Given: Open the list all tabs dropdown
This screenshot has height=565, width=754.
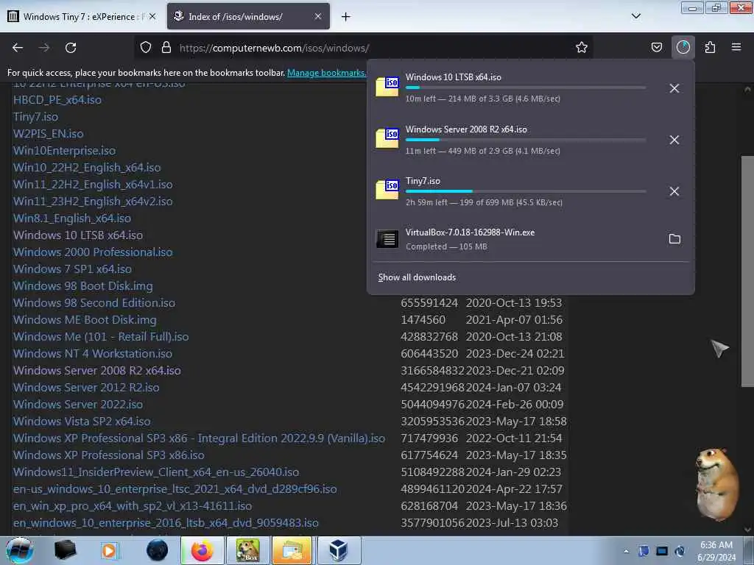Looking at the screenshot, I should coord(635,16).
